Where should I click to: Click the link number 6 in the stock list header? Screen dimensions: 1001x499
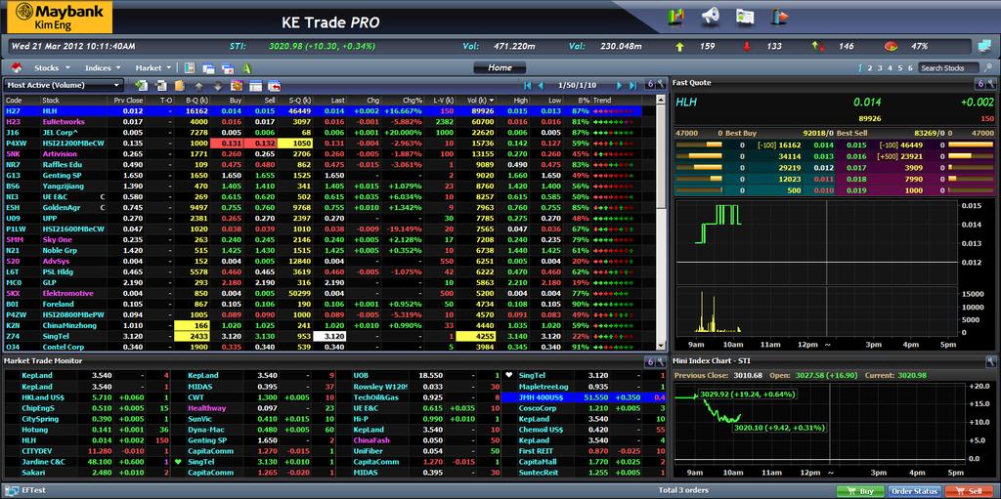tap(650, 84)
